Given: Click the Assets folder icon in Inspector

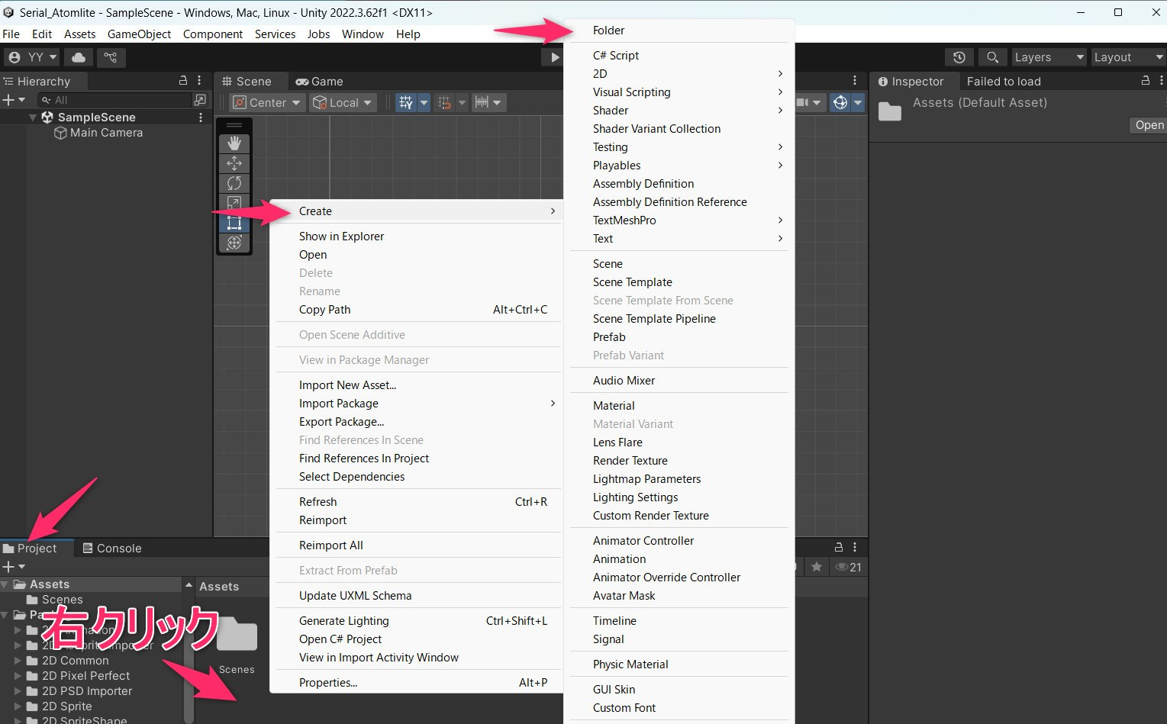Looking at the screenshot, I should (890, 111).
